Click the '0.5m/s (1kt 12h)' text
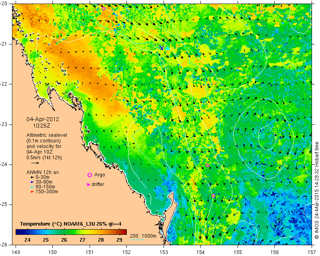The height and width of the screenshot is (256, 320). pos(44,158)
